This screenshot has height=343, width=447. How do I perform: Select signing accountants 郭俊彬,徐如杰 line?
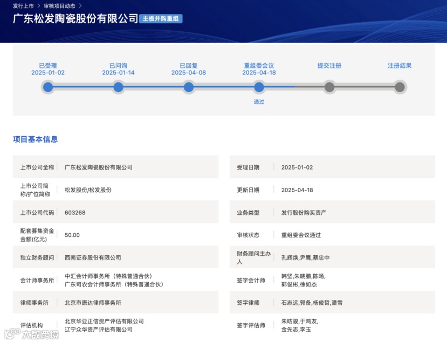(x=299, y=284)
